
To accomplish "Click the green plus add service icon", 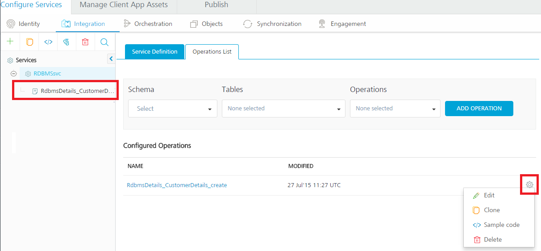I will 10,42.
